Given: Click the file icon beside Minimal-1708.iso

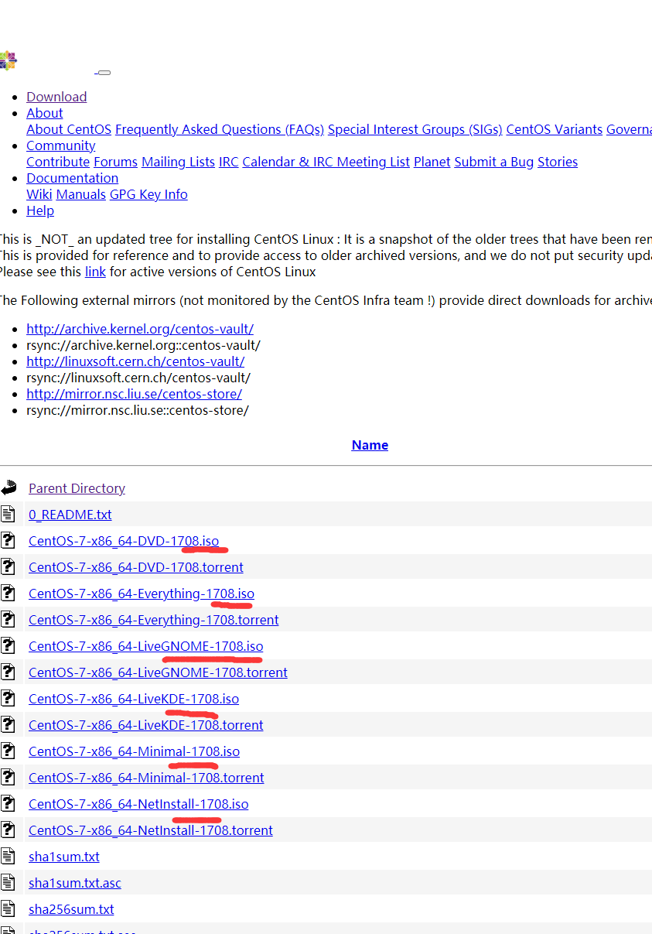Looking at the screenshot, I should (8, 751).
